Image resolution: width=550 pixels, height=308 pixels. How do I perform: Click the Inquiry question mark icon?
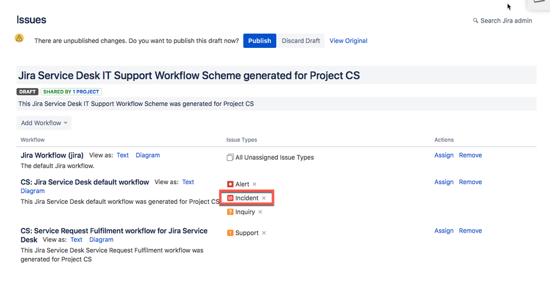pyautogui.click(x=230, y=212)
